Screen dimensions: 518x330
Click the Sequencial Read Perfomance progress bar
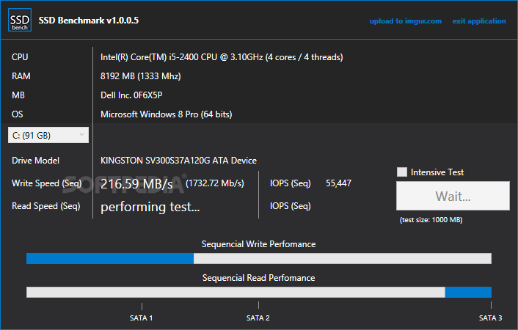click(259, 292)
